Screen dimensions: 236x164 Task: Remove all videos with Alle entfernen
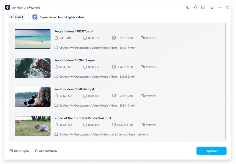pyautogui.click(x=46, y=151)
